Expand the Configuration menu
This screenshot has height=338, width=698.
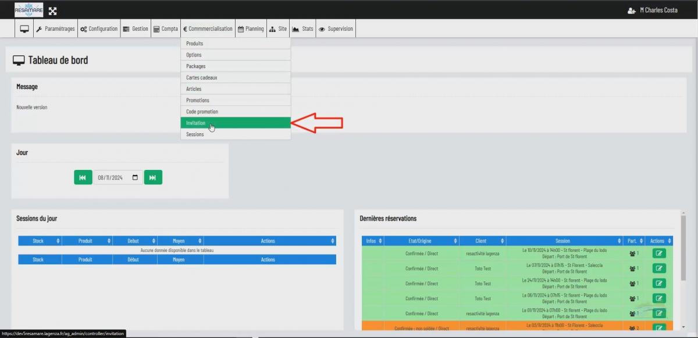(99, 29)
